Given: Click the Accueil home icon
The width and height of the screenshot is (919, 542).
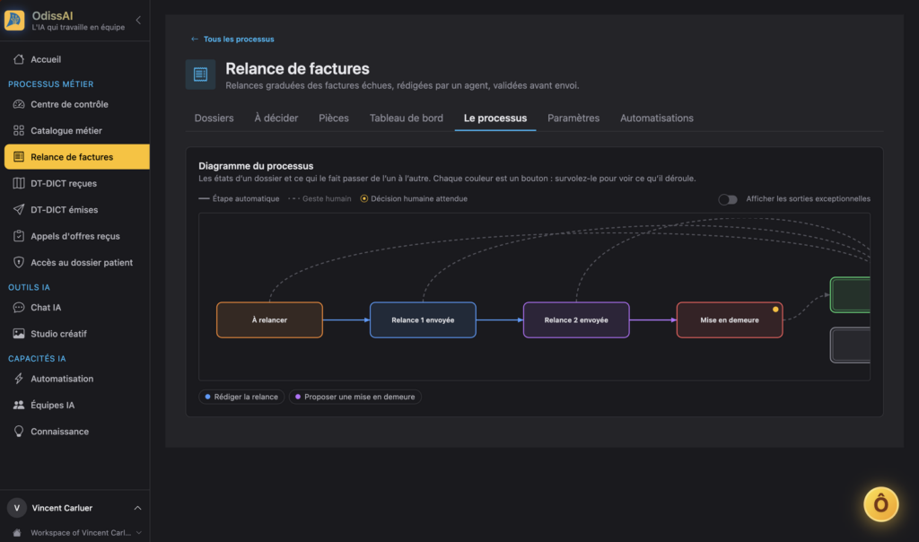Looking at the screenshot, I should pos(19,59).
